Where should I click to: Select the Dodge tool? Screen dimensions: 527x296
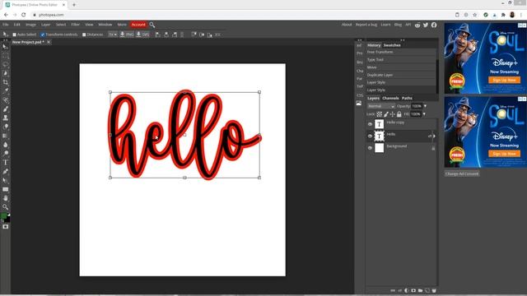[x=6, y=154]
